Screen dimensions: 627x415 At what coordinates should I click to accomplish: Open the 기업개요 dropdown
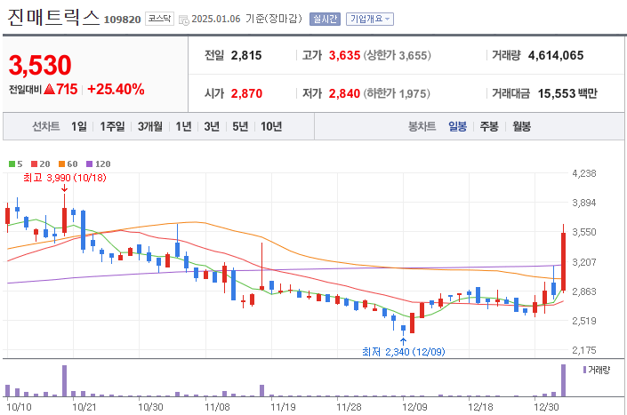(x=370, y=19)
